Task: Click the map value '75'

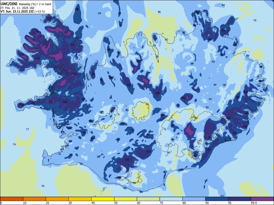Action: coord(159,12)
